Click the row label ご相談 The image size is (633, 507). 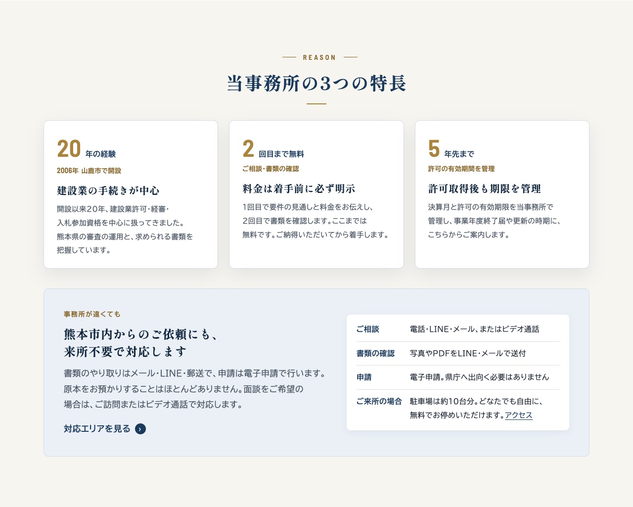[x=368, y=329]
